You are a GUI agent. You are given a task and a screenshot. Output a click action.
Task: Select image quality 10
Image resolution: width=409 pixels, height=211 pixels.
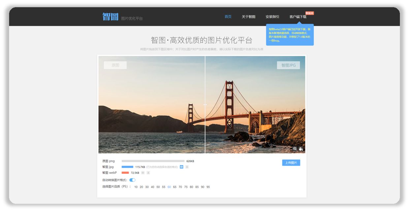pyautogui.click(x=136, y=187)
